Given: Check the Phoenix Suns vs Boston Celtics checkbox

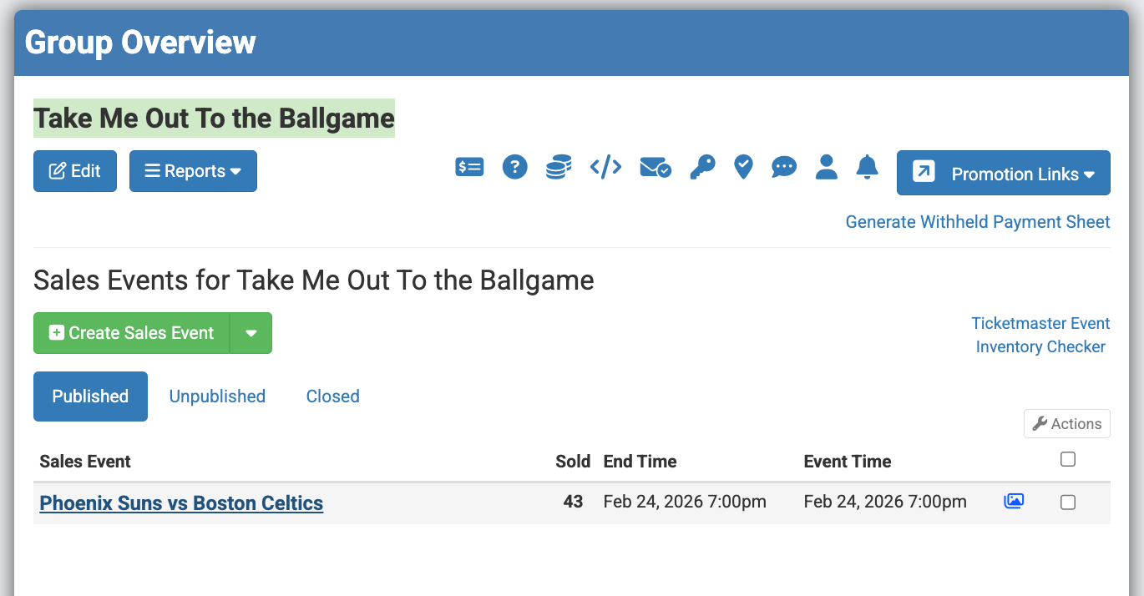Looking at the screenshot, I should (x=1067, y=503).
